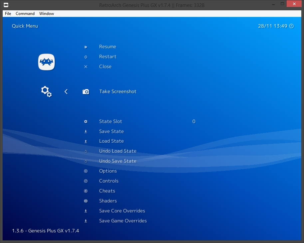Select Undo Load State entry
The image size is (304, 243).
[118, 151]
